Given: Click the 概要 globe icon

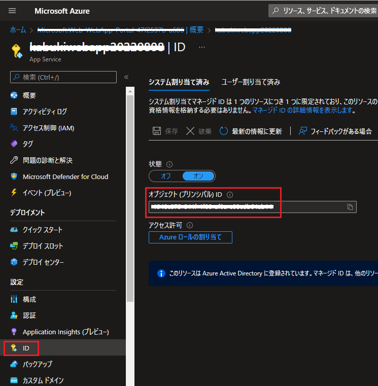Looking at the screenshot, I should pos(14,95).
